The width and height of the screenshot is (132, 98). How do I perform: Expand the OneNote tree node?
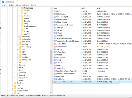tap(15, 73)
